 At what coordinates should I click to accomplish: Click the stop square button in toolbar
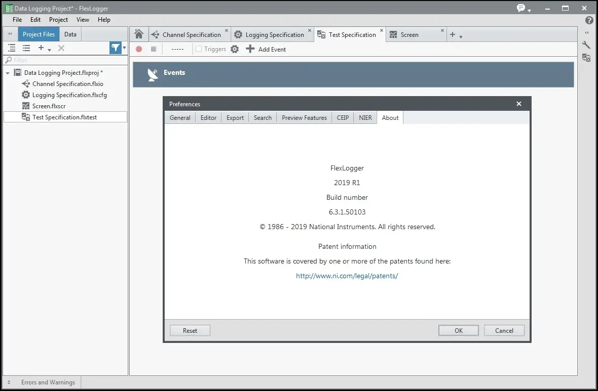point(154,49)
